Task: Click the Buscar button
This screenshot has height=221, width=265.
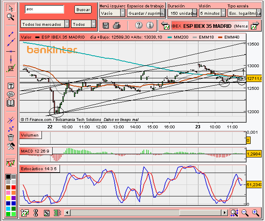Action: point(83,9)
